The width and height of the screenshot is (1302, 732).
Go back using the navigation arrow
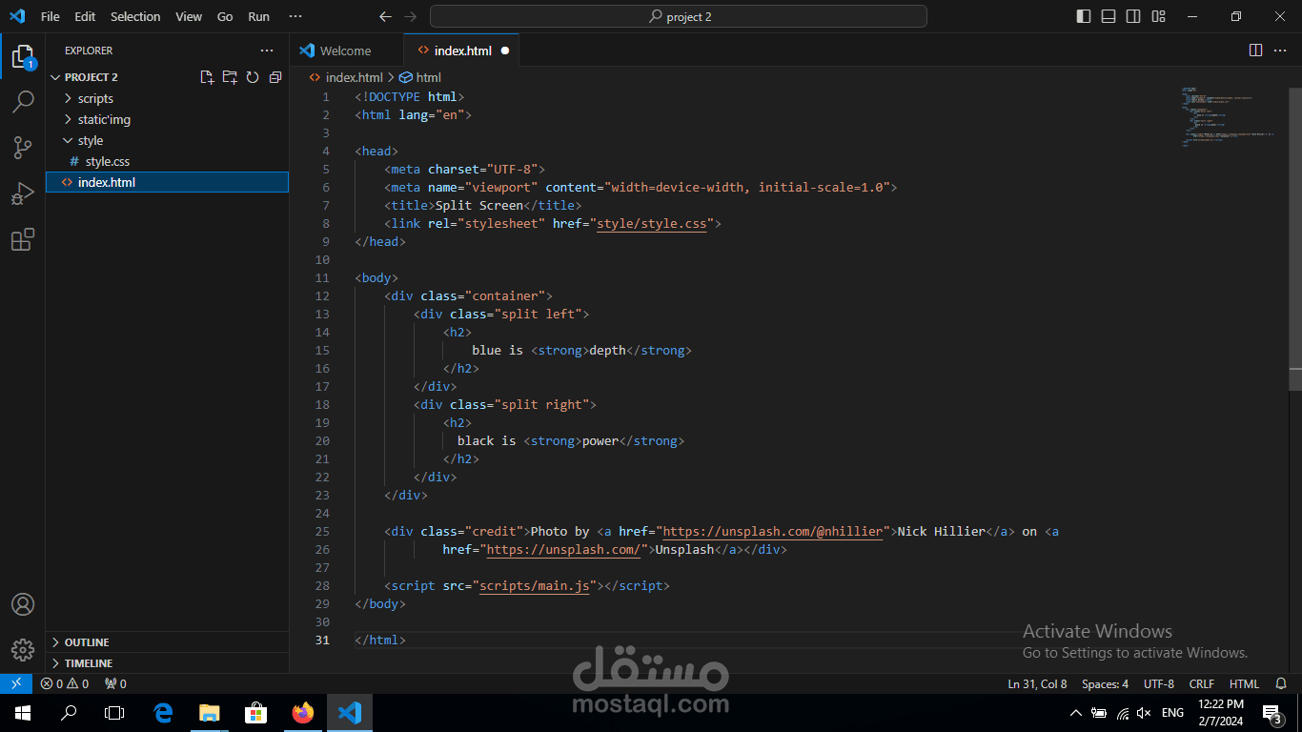(385, 16)
